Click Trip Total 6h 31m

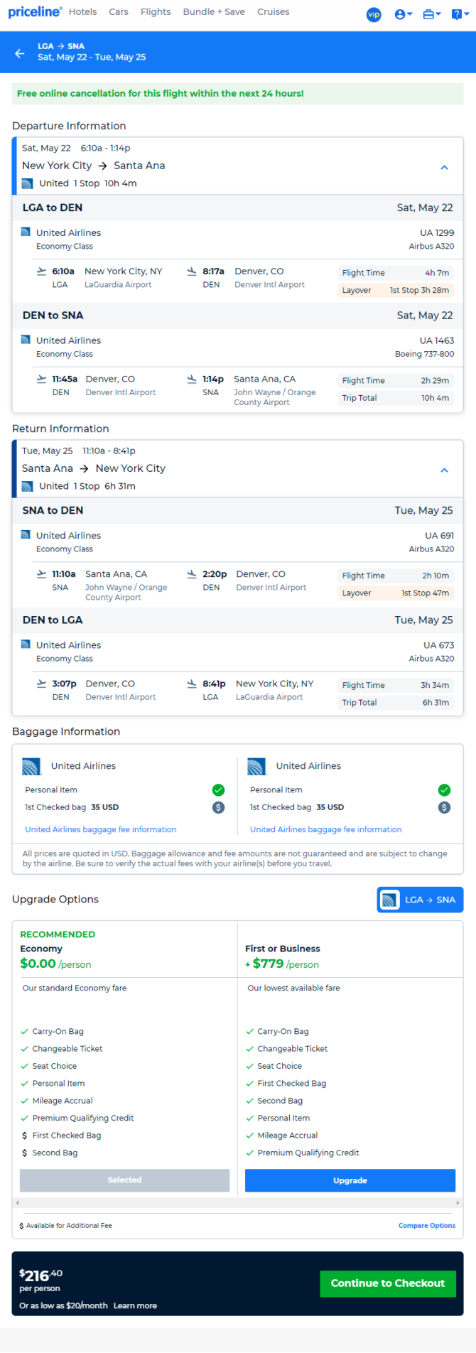click(x=396, y=702)
